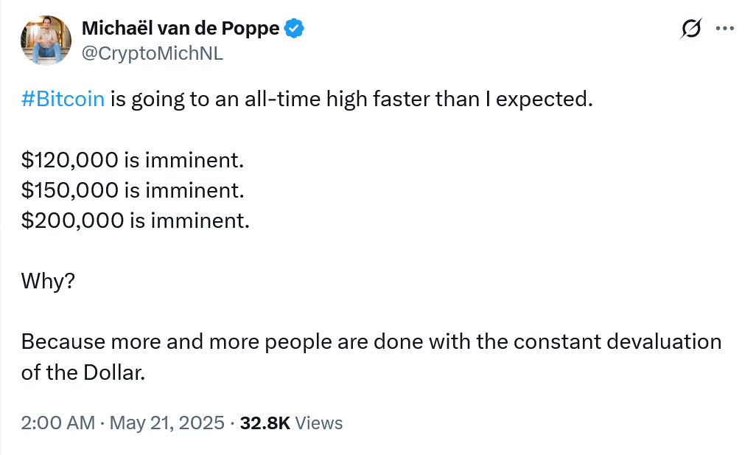Click the Views label
Viewport: 756px width, 455px height.
click(319, 423)
